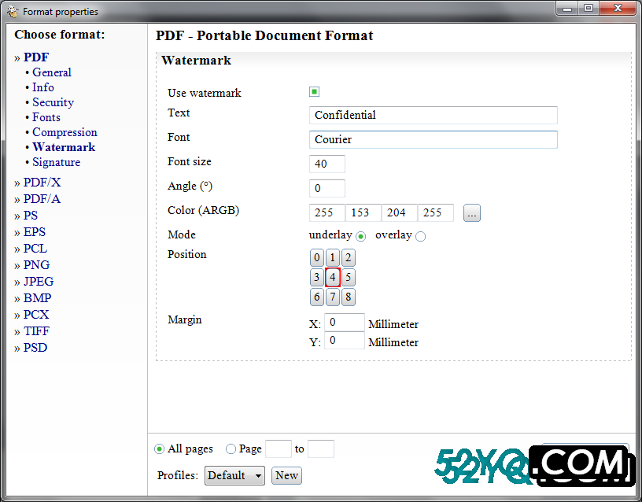Image resolution: width=642 pixels, height=502 pixels.
Task: Click the Margin X input field
Action: click(x=345, y=323)
